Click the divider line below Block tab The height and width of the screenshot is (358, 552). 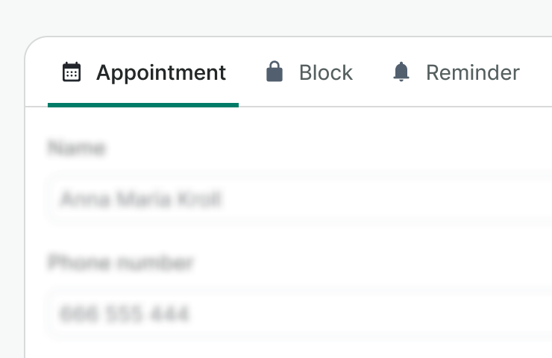coord(309,107)
